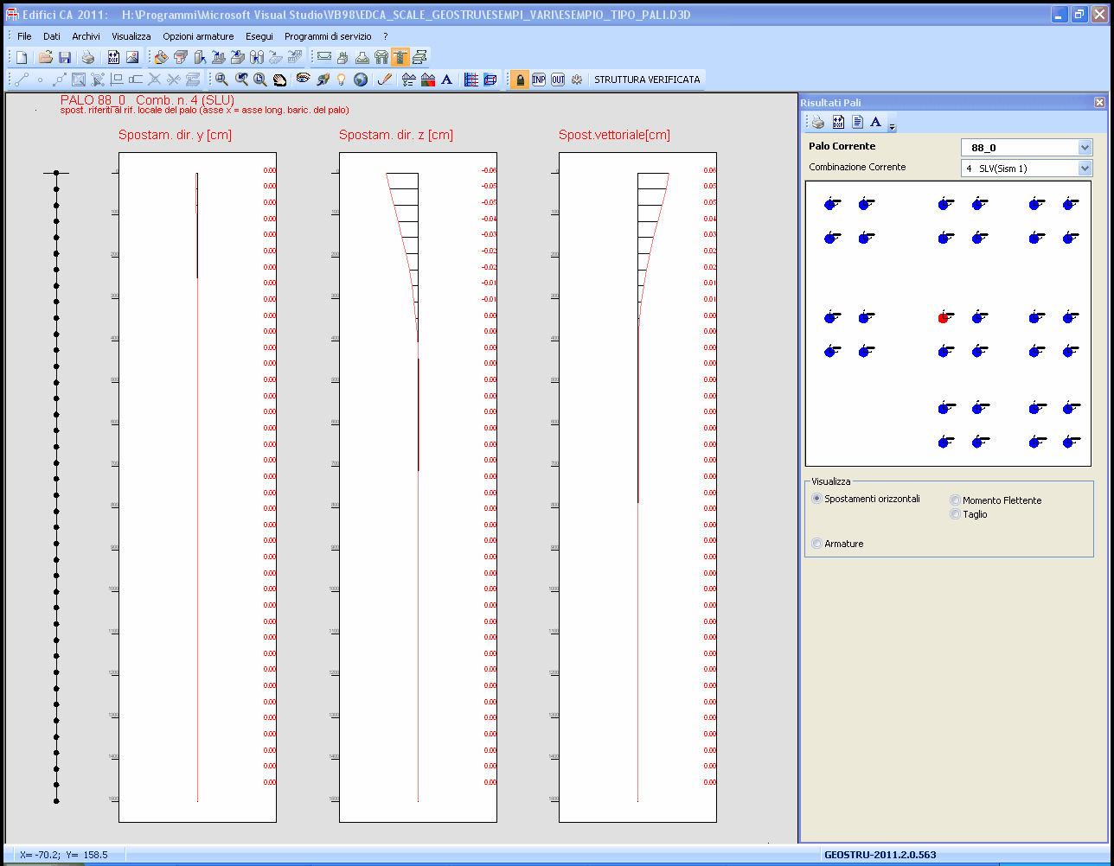
Task: Click the coordinates readout in status bar
Action: pyautogui.click(x=63, y=855)
